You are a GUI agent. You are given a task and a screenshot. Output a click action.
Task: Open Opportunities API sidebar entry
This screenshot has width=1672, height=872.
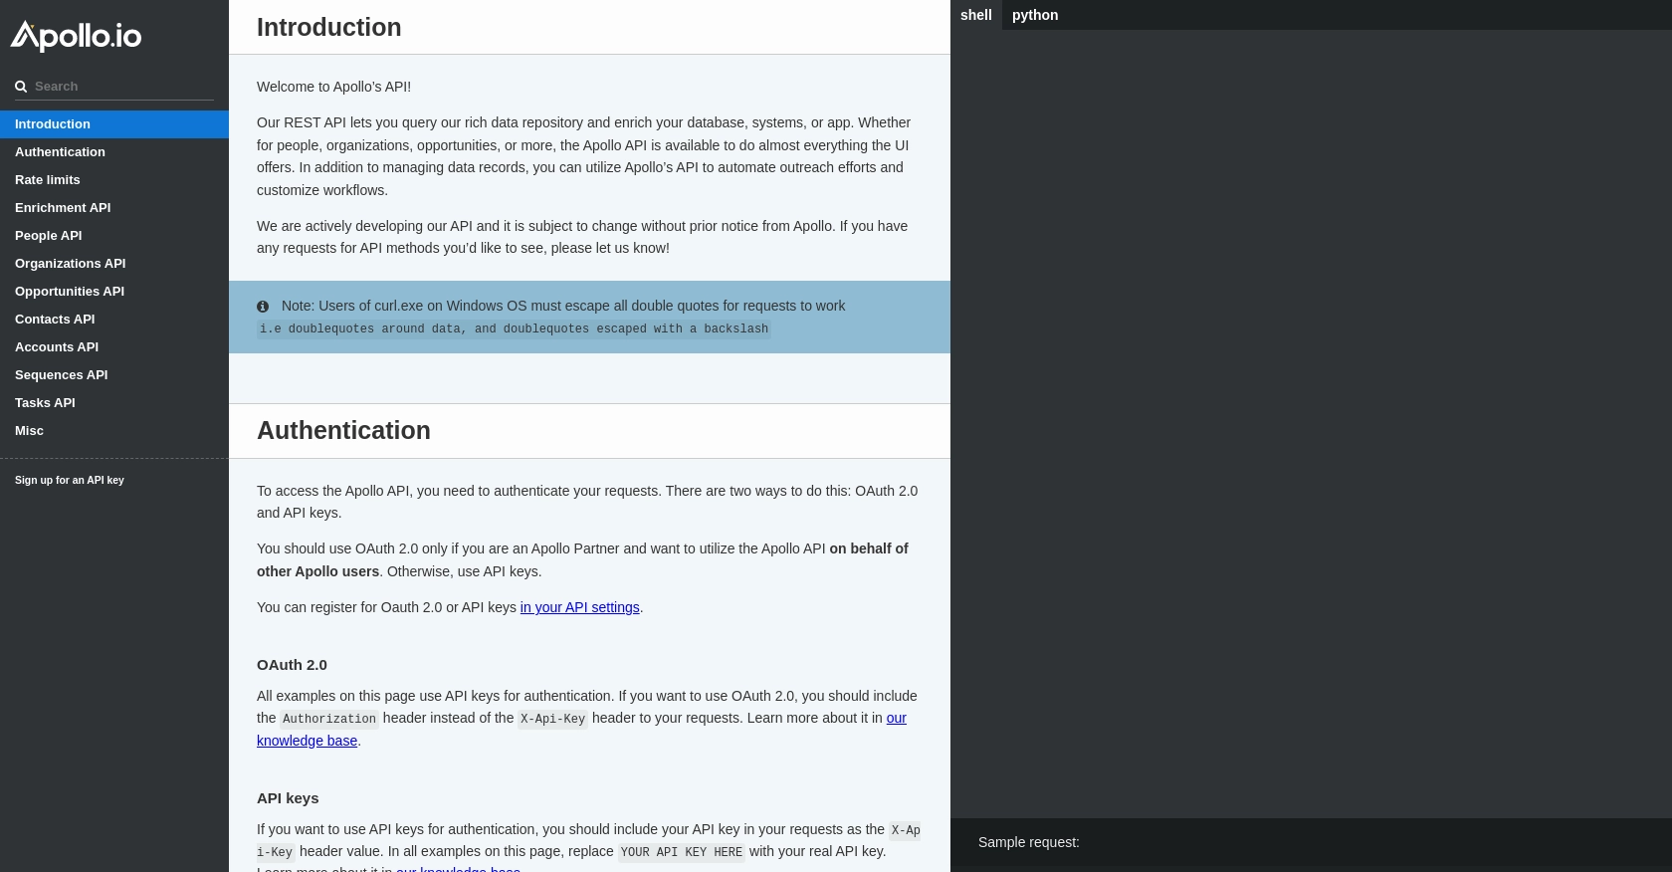point(114,292)
